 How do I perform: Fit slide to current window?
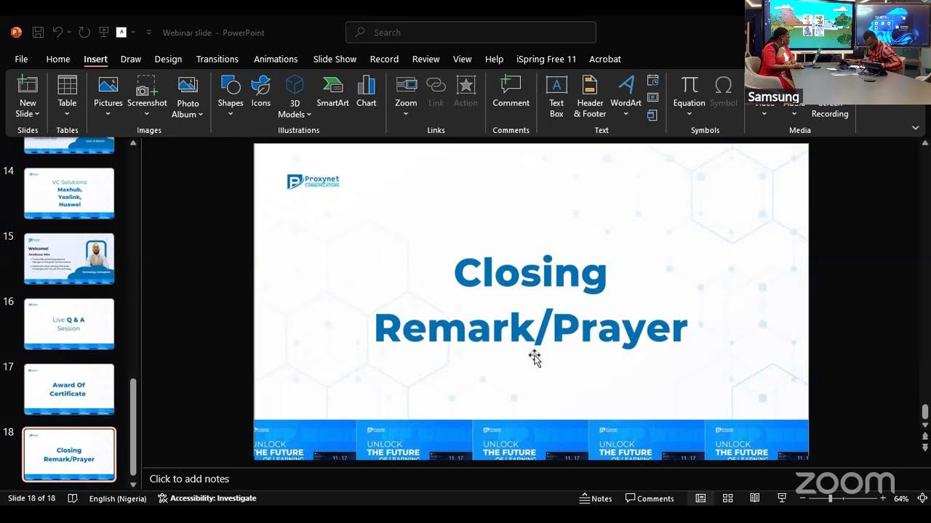[x=923, y=498]
